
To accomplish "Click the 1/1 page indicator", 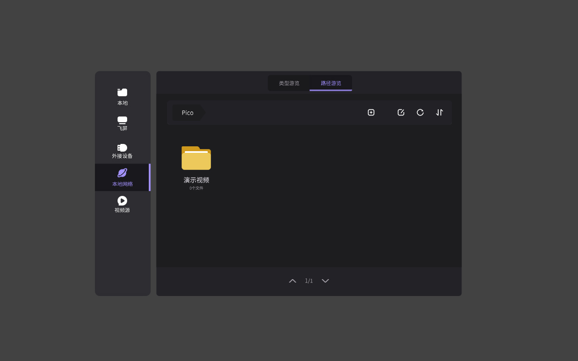I will (309, 281).
